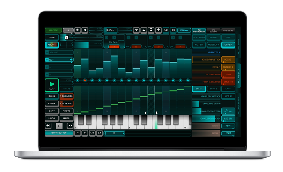
Task: Toggle the POST sidechain button
Action: coord(228,74)
